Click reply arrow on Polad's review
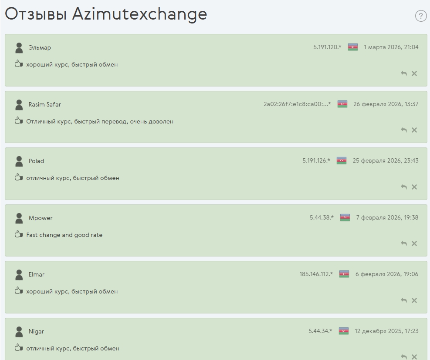This screenshot has width=430, height=360. tap(404, 187)
